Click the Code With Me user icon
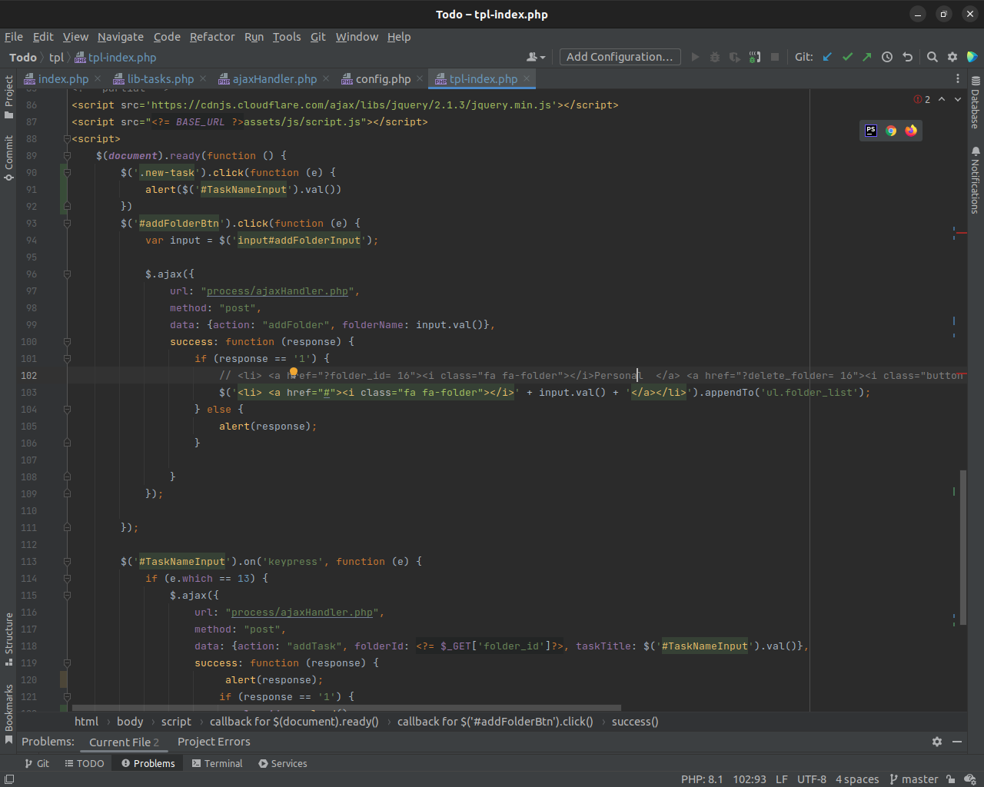 coord(536,57)
